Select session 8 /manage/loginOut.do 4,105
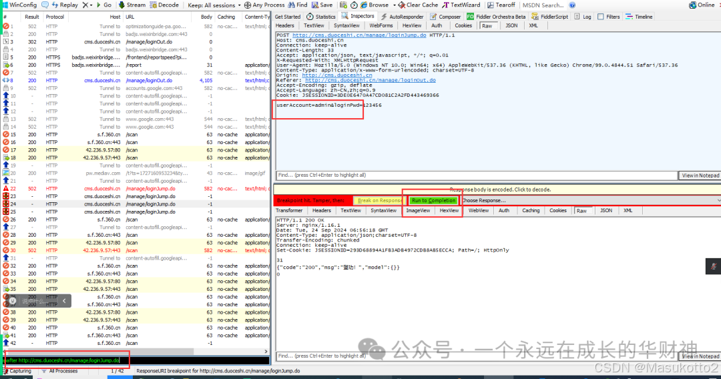721x379 pixels. pos(136,80)
